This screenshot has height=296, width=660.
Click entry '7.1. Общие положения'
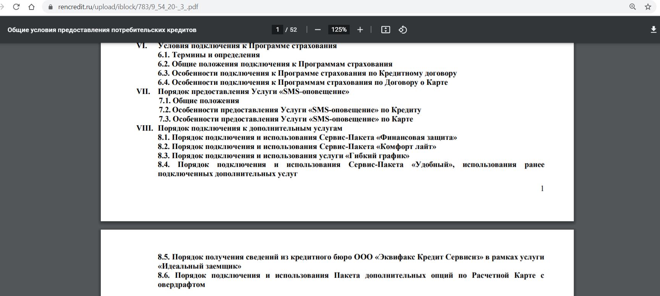tap(199, 101)
